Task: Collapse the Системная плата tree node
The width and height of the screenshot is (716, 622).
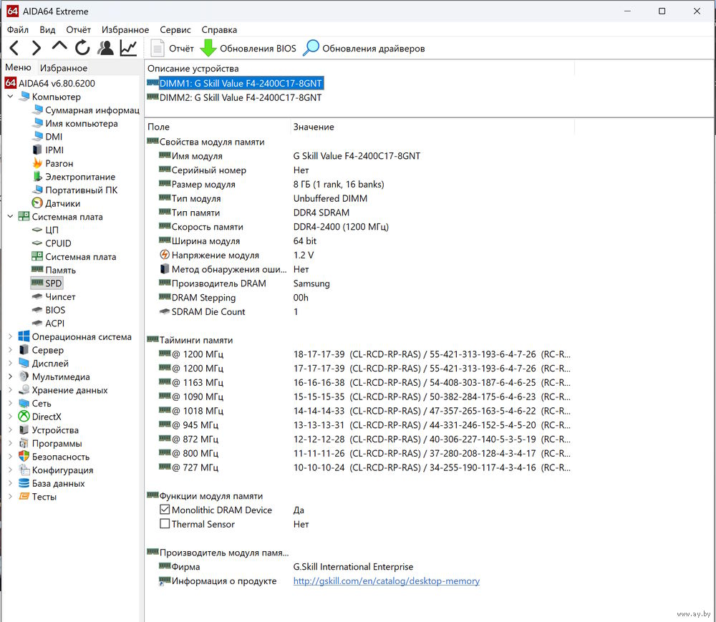Action: point(10,217)
